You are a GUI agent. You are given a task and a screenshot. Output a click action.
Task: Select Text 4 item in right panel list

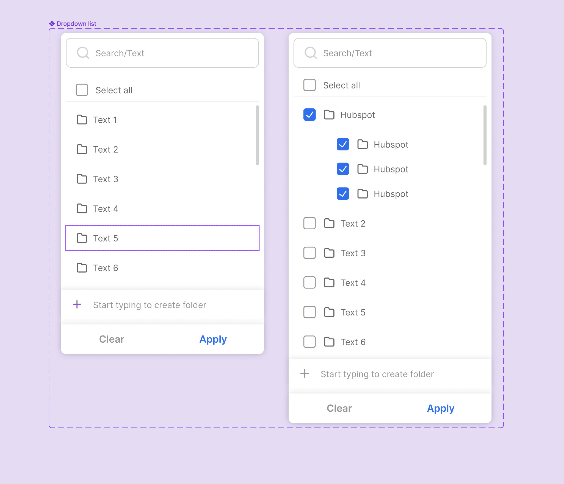pos(353,283)
